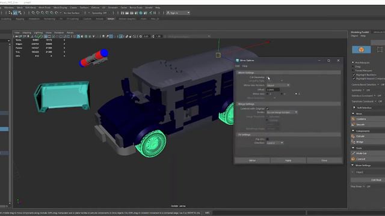Toggle Cut Geometry checkbox
The image size is (385, 216).
pos(267,77)
